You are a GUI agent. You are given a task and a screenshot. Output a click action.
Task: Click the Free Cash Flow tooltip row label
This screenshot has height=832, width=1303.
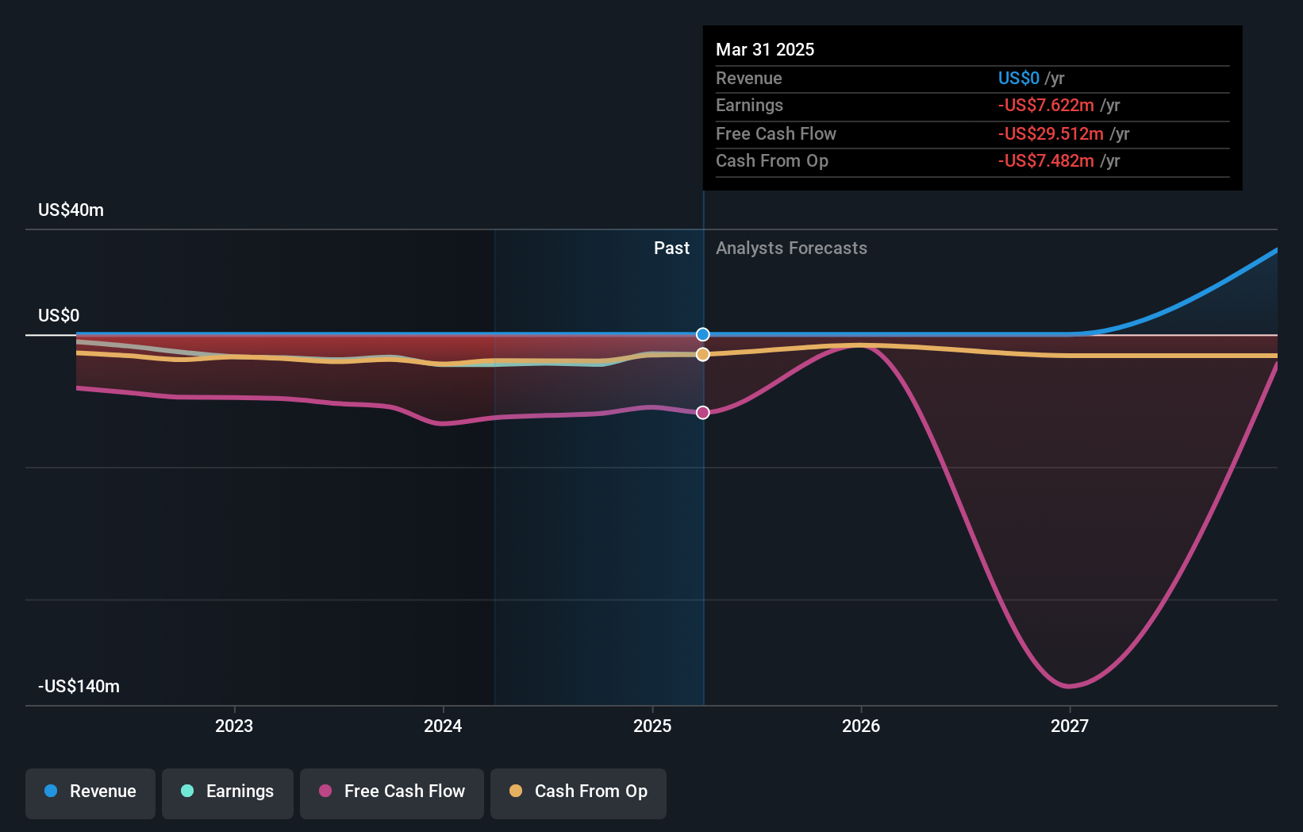[776, 133]
